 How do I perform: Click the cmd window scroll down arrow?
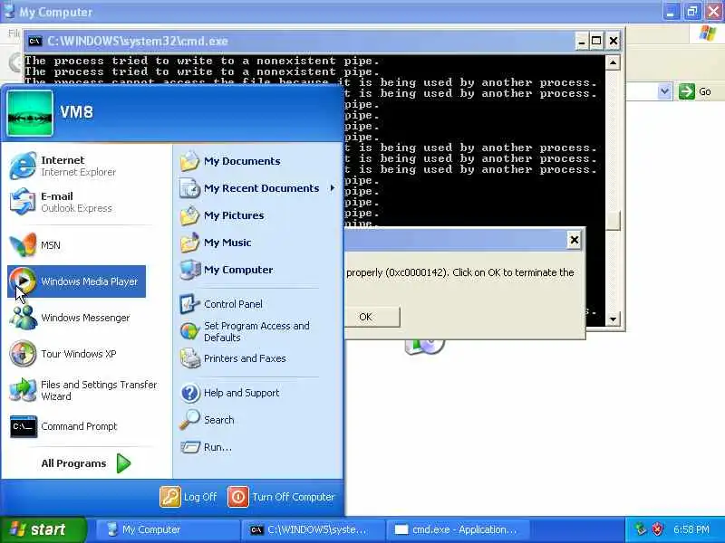click(x=613, y=319)
